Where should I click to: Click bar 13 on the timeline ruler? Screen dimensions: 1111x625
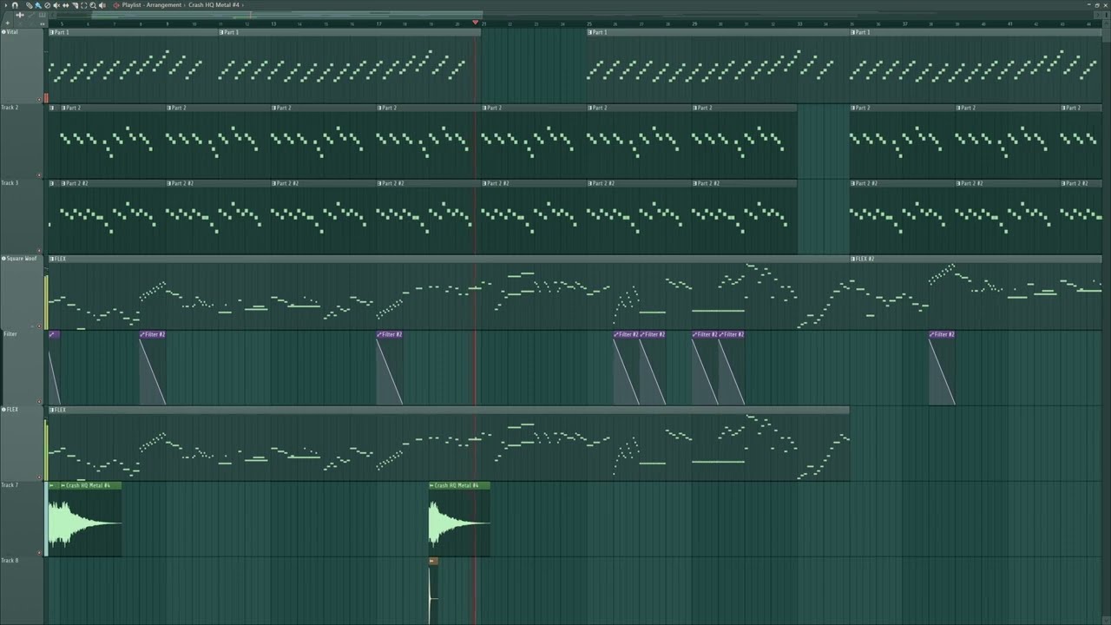click(x=273, y=23)
